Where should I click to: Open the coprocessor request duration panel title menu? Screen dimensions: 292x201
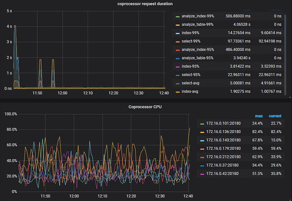(145, 4)
